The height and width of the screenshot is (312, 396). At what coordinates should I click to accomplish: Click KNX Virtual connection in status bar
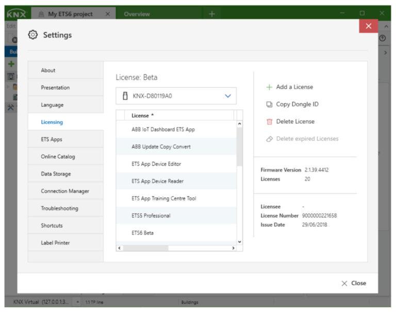point(41,302)
